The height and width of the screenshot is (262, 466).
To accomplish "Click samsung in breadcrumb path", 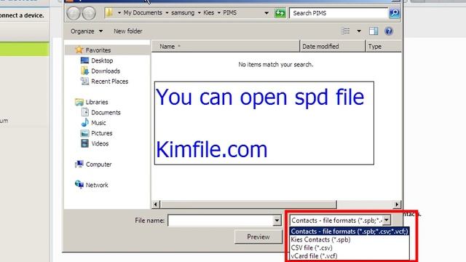I will [x=183, y=13].
